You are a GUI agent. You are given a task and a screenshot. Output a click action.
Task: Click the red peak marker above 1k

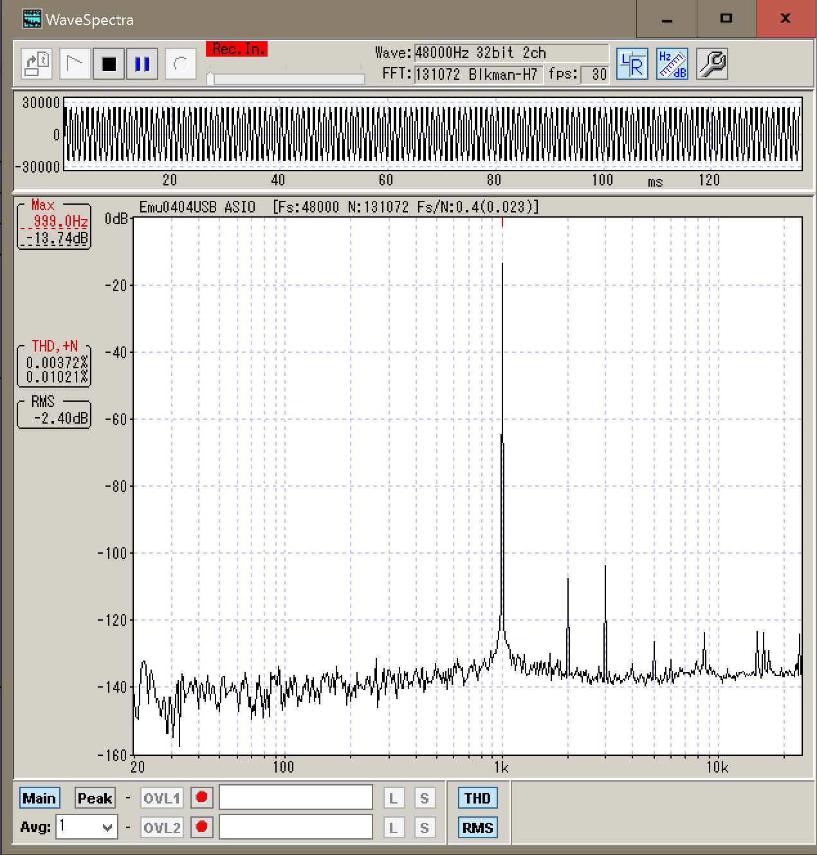[x=502, y=222]
